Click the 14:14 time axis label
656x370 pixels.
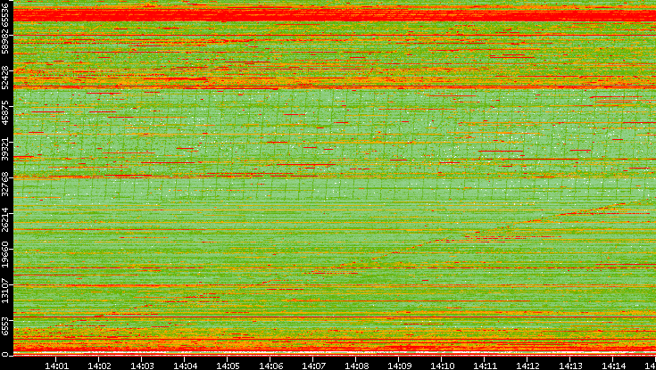point(613,365)
